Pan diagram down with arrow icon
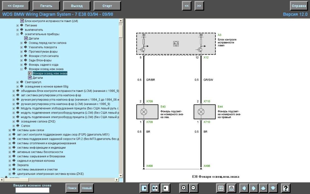This screenshot has height=194, width=310. coord(273,188)
